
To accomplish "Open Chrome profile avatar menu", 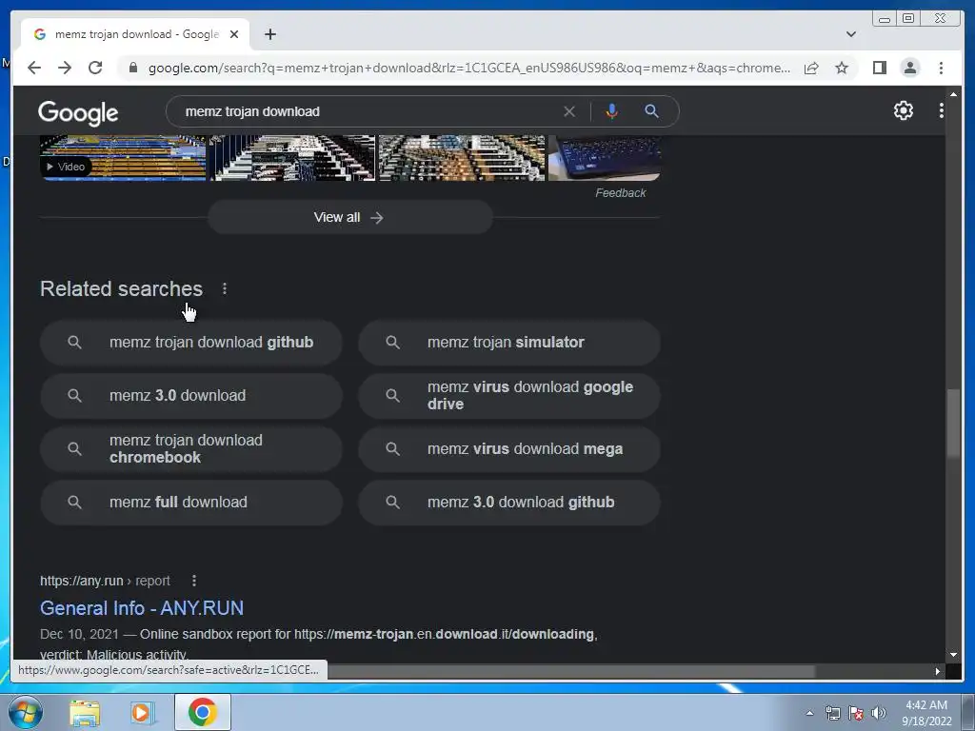I will tap(909, 68).
